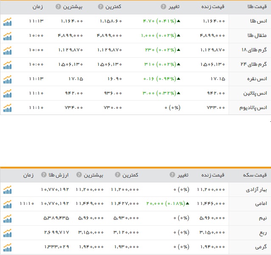Click the قیمت طلا table header
This screenshot has width=271, height=255.
point(257,7)
